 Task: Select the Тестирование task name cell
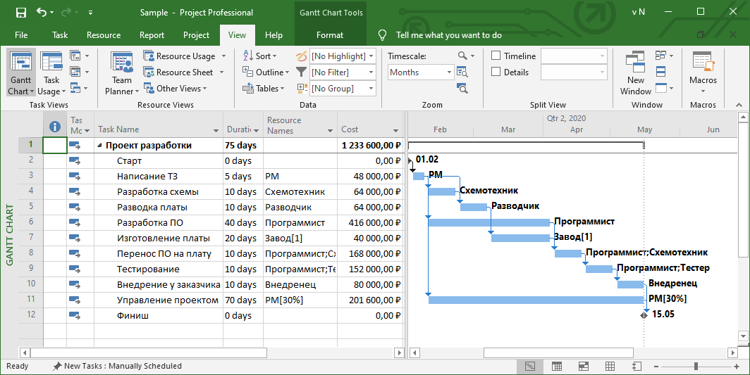(159, 269)
